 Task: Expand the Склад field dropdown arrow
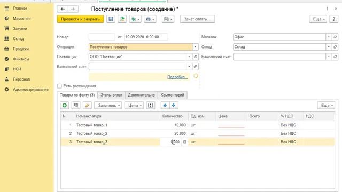click(329, 47)
